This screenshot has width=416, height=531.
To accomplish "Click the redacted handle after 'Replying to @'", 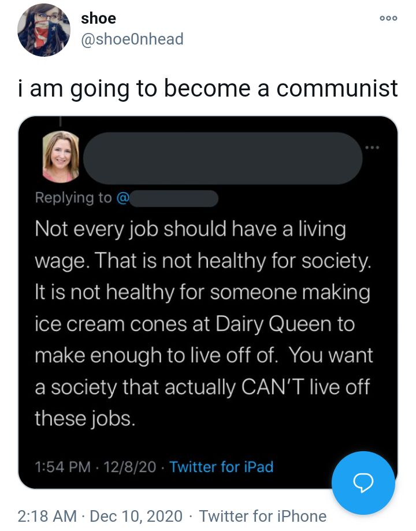I will 174,198.
